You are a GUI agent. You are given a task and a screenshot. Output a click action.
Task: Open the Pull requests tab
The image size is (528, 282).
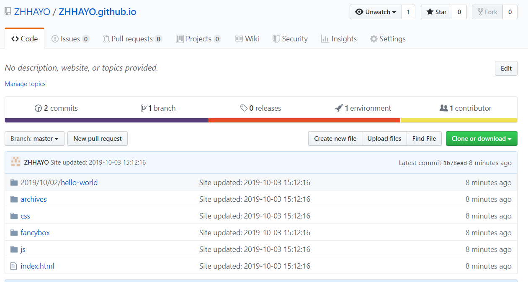coord(132,39)
